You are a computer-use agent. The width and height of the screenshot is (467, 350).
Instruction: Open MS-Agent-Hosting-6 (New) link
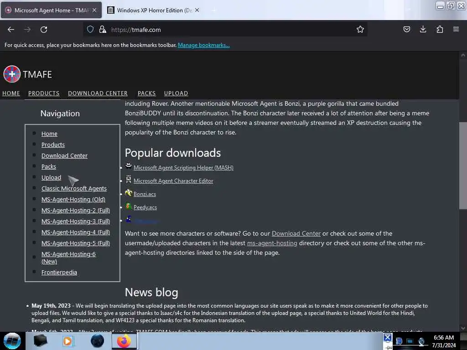point(68,258)
